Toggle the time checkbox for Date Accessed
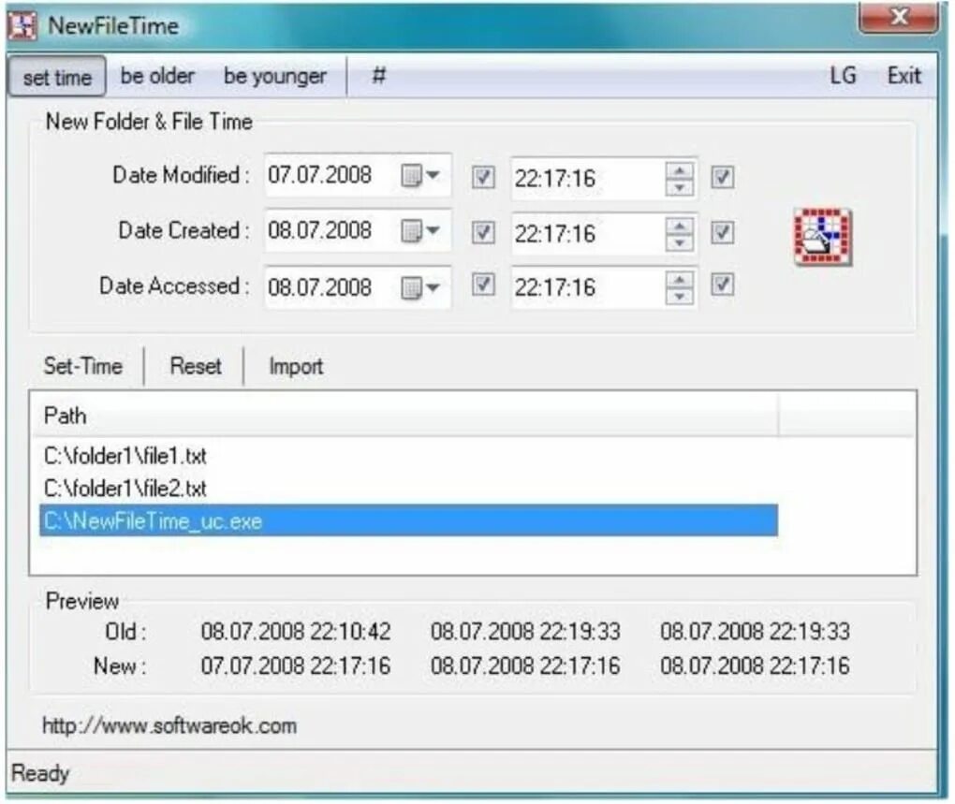Screen dimensions: 955x804 (723, 285)
